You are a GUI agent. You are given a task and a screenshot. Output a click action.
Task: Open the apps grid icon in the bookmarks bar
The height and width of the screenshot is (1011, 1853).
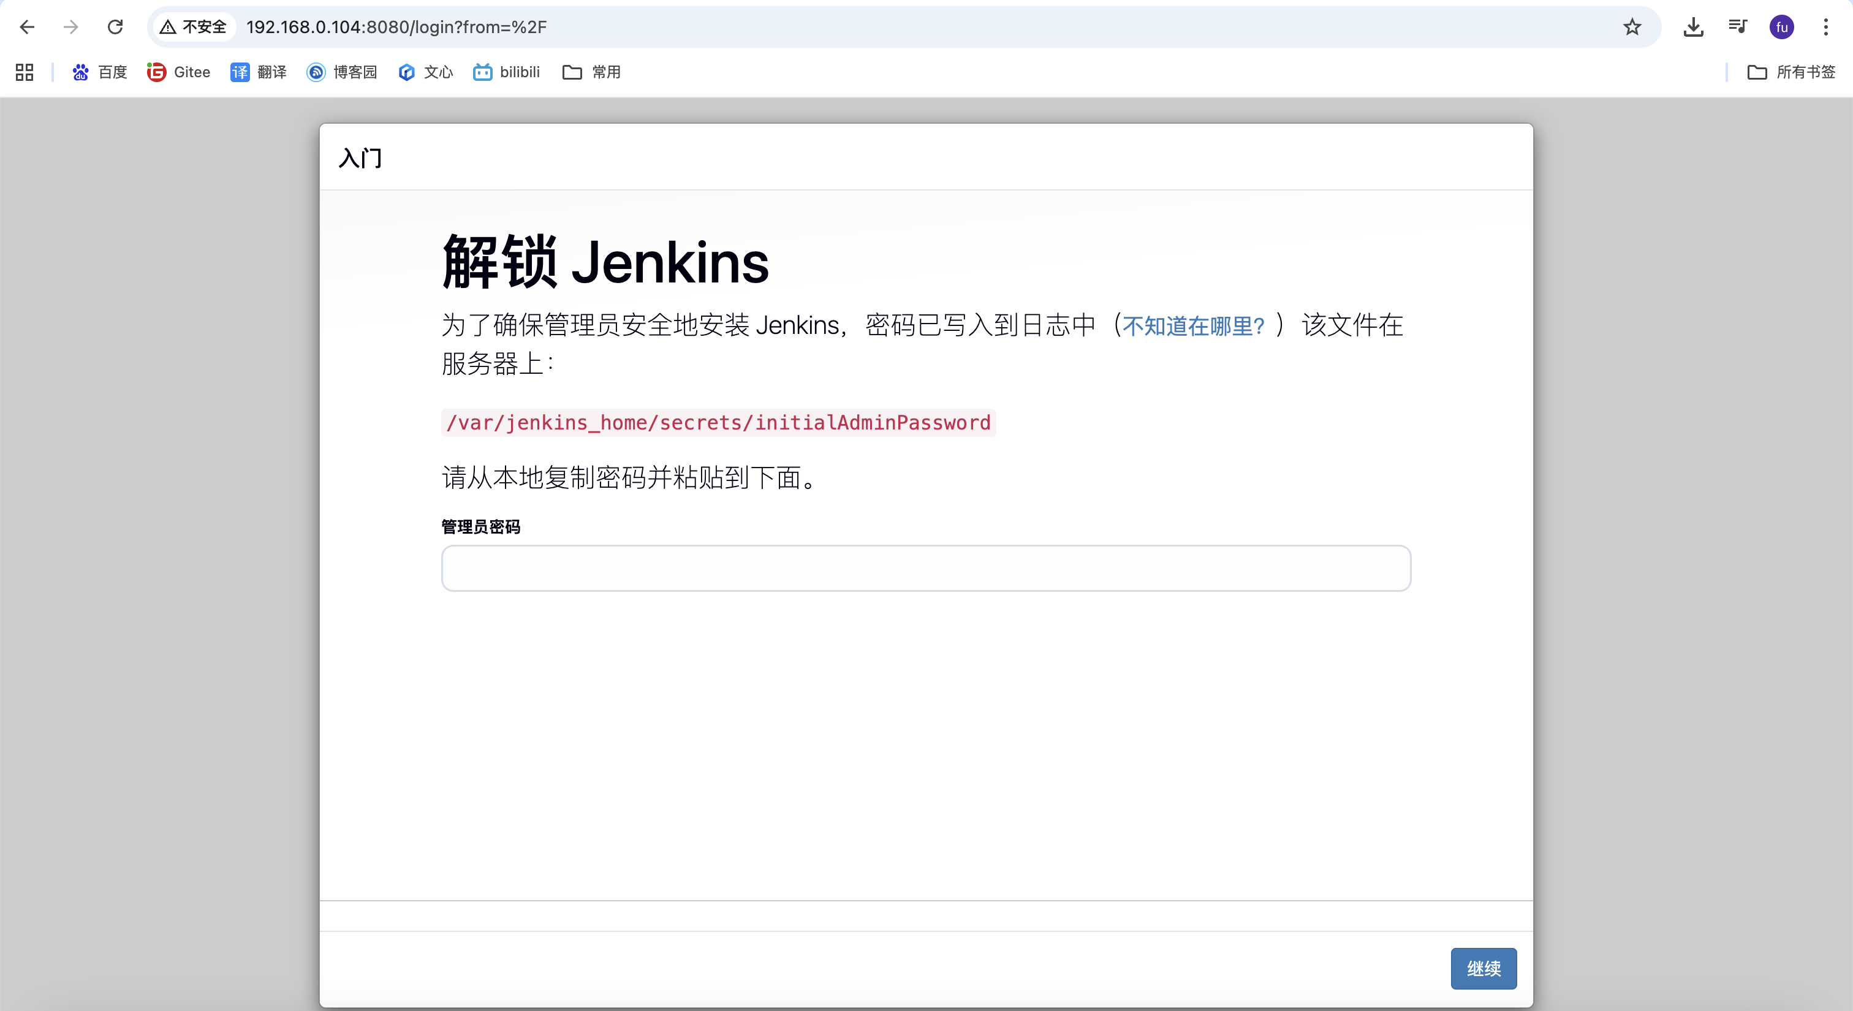pos(25,72)
